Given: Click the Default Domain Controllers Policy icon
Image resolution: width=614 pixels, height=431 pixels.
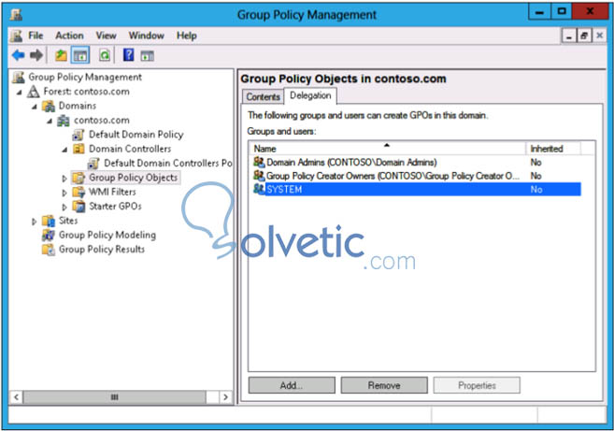Looking at the screenshot, I should coord(93,163).
